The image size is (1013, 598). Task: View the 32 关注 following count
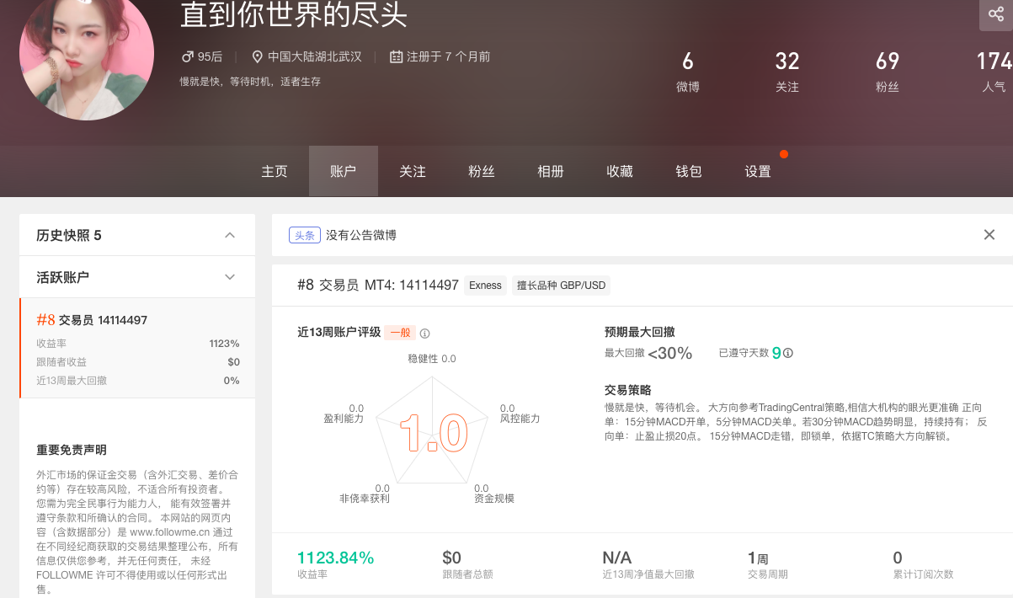[x=787, y=72]
